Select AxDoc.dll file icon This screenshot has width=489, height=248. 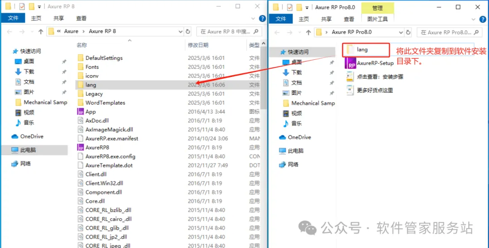(x=81, y=120)
